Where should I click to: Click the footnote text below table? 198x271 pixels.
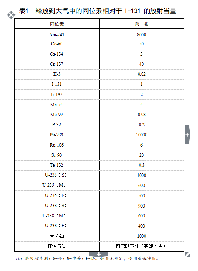pyautogui.click(x=87, y=259)
